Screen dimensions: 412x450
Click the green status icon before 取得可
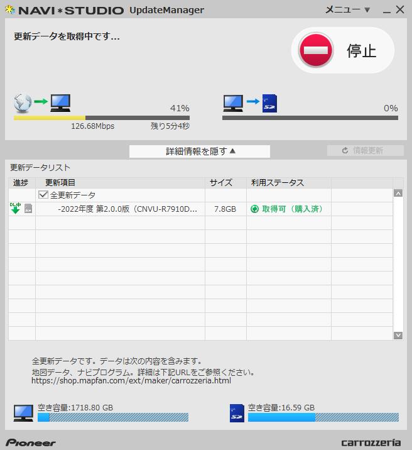[254, 209]
